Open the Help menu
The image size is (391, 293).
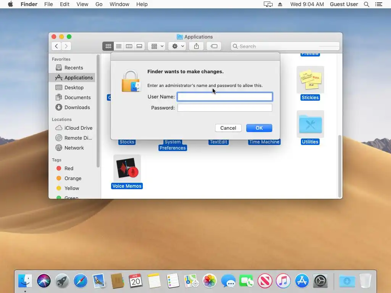tap(142, 4)
